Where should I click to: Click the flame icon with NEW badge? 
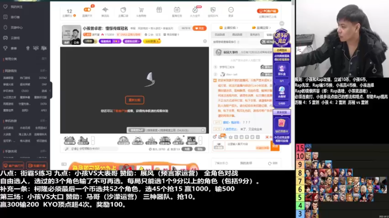tap(195, 10)
